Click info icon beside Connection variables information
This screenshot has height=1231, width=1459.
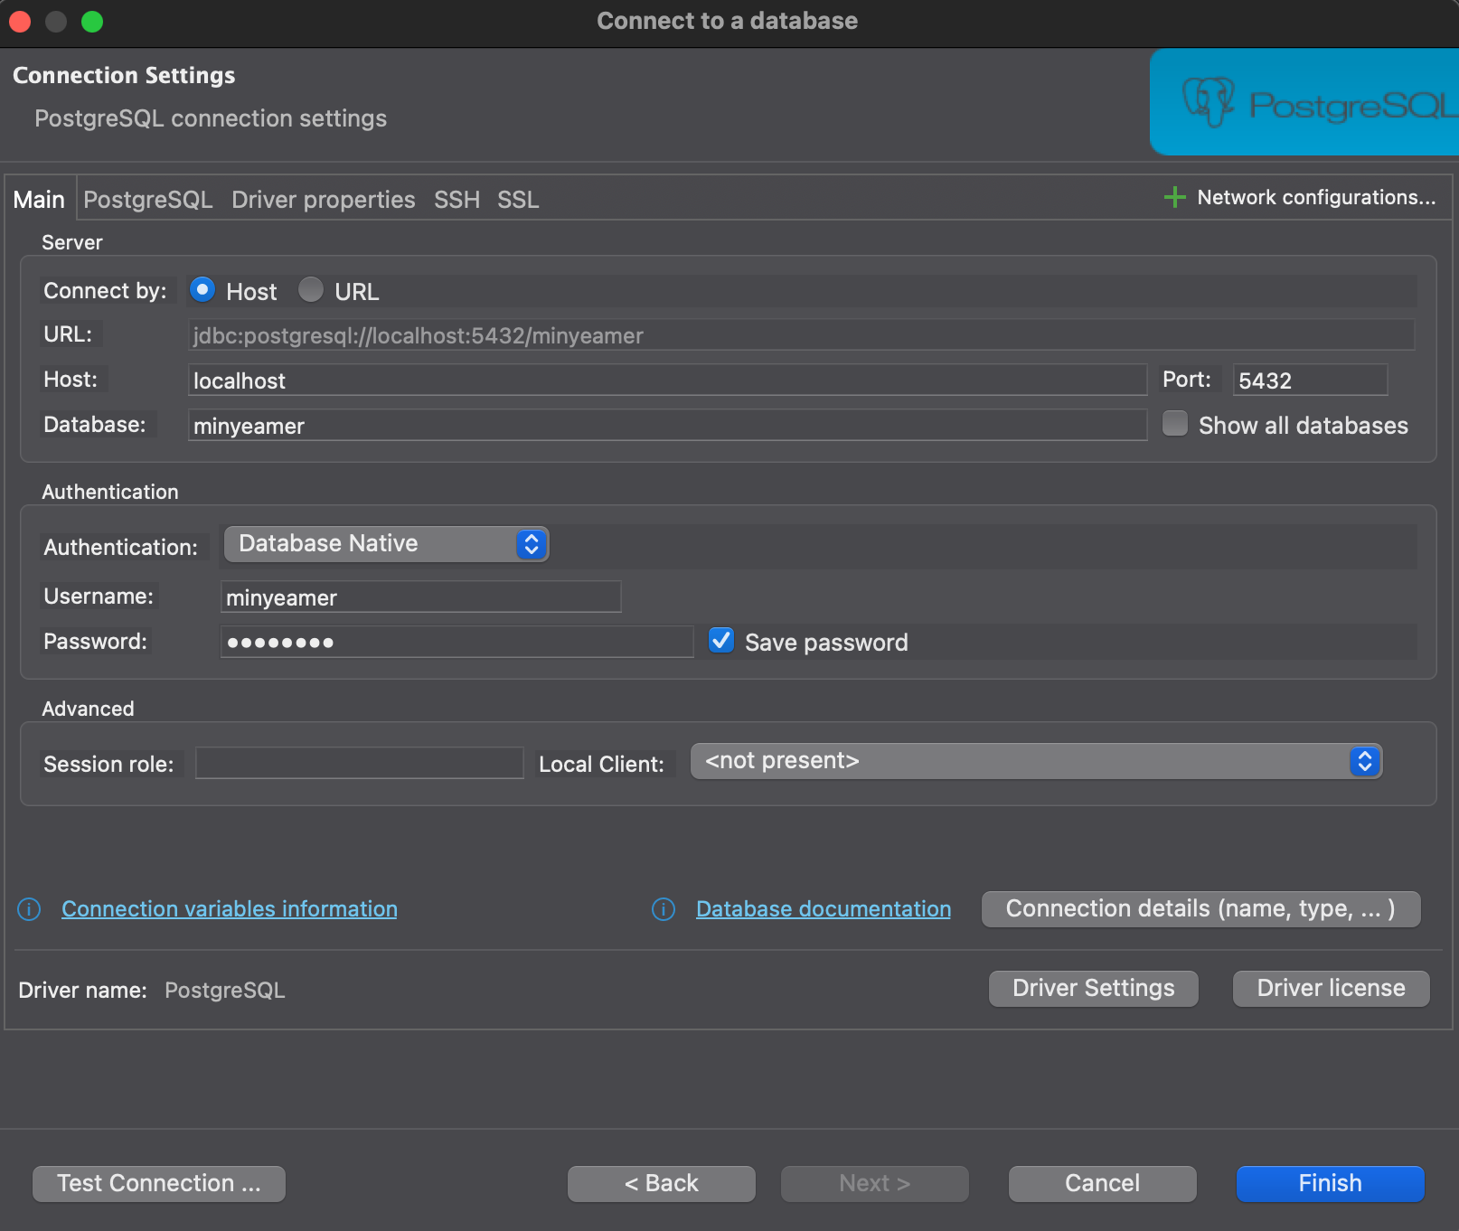29,909
